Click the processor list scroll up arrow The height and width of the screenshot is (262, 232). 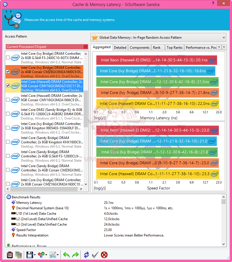(x=86, y=54)
